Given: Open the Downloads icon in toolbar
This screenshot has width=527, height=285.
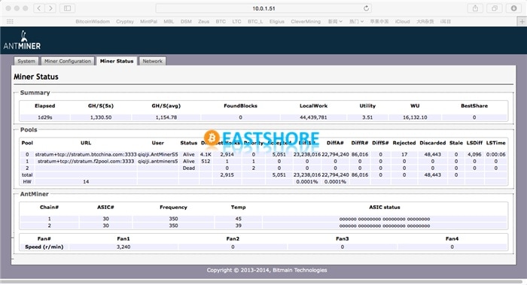Looking at the screenshot, I should (513, 8).
